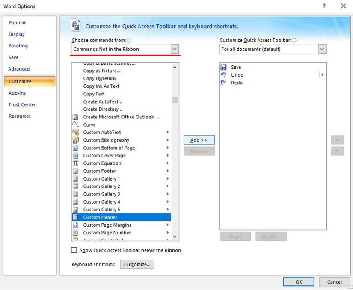
Task: Select Create AutoText... command
Action: (103, 101)
